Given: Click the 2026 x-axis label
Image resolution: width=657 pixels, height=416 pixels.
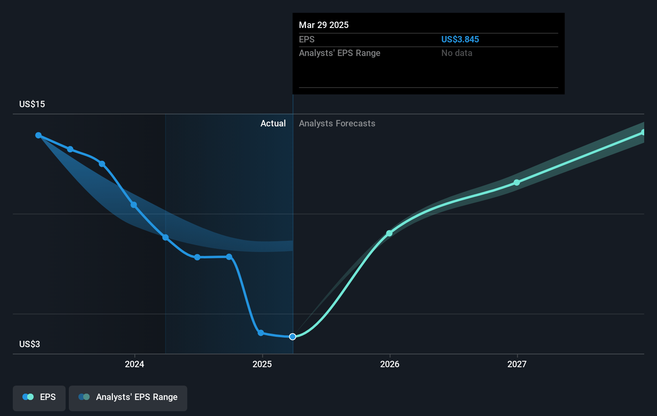Looking at the screenshot, I should [390, 364].
